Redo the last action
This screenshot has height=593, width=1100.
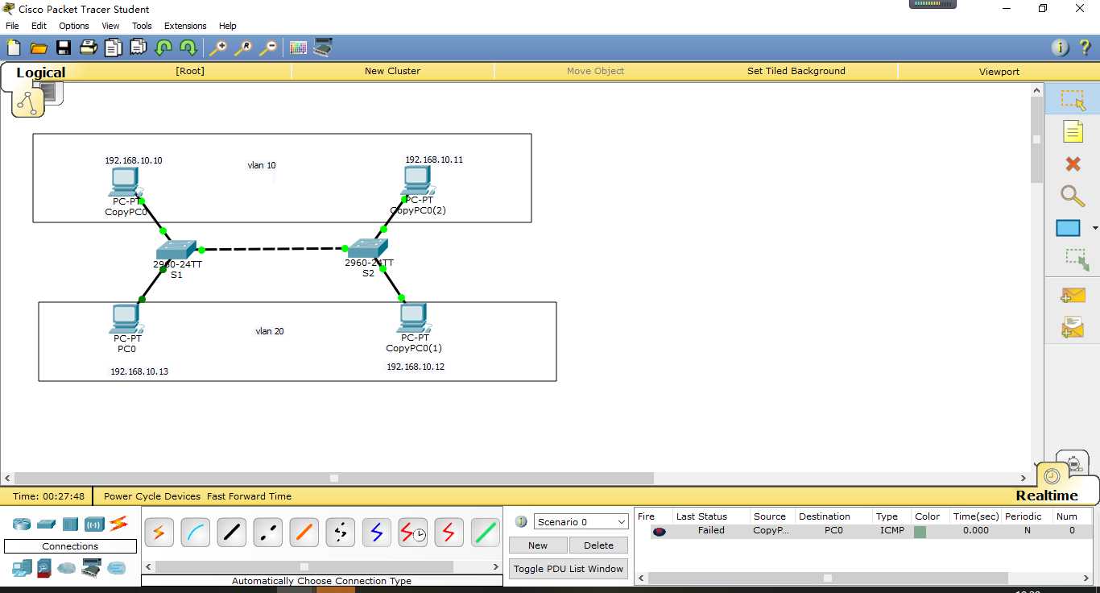click(x=188, y=48)
